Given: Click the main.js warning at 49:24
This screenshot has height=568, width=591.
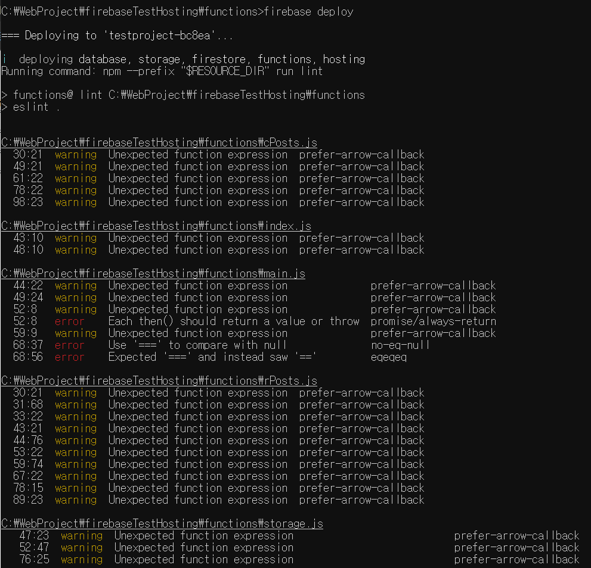Looking at the screenshot, I should 255,297.
